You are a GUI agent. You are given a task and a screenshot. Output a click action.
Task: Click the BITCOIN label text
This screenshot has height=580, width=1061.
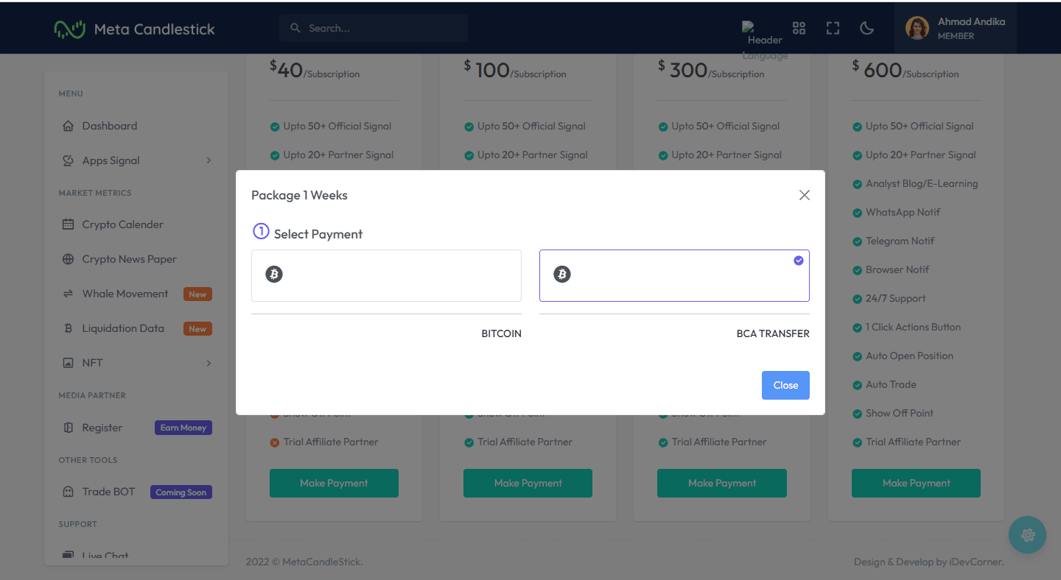[x=501, y=333]
